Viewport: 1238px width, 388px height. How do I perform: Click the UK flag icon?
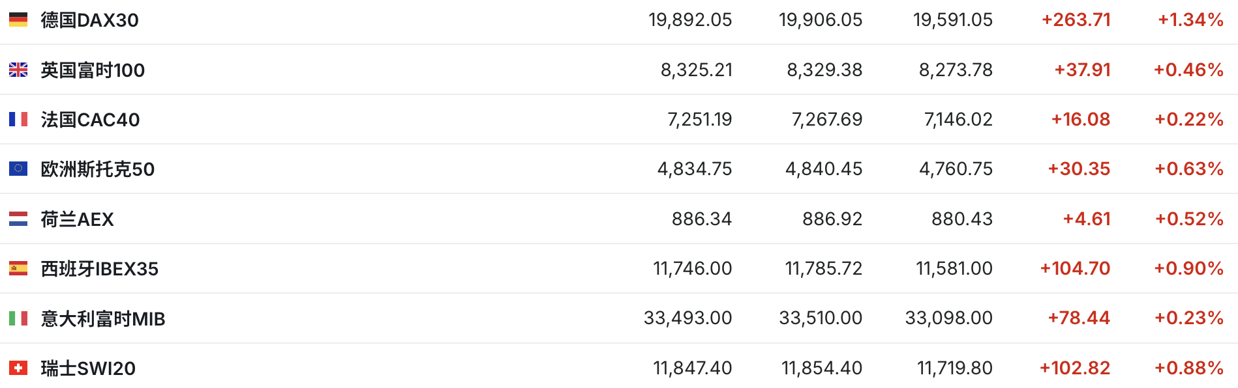pos(18,70)
